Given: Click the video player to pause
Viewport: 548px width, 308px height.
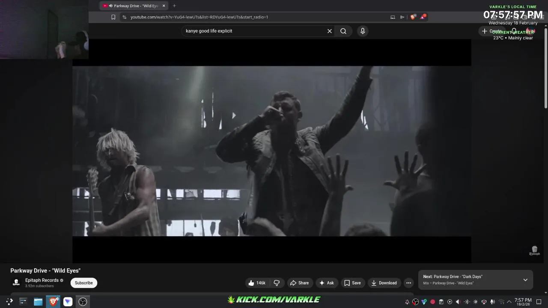Looking at the screenshot, I should coord(272,151).
